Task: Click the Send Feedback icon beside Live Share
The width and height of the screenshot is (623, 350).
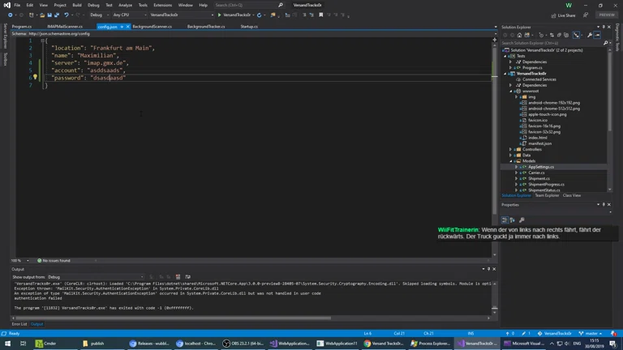Action: click(x=586, y=15)
